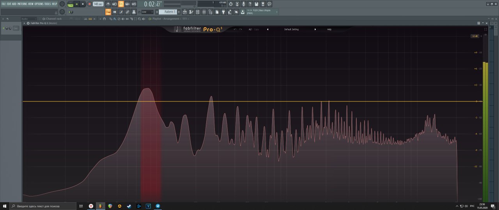Open the audio editor scissors icon

pos(237,4)
